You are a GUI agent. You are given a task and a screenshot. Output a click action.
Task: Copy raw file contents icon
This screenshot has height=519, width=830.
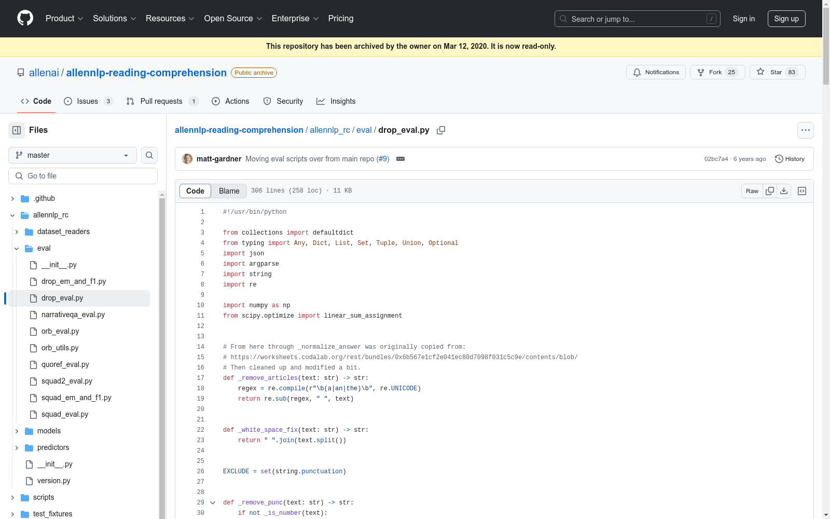point(770,191)
